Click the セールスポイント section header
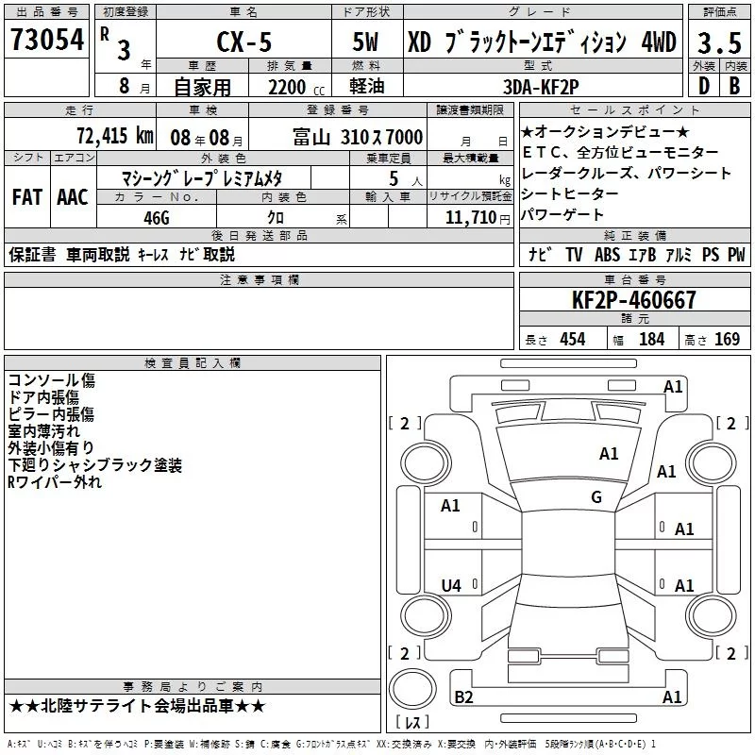Image resolution: width=755 pixels, height=755 pixels. click(634, 110)
